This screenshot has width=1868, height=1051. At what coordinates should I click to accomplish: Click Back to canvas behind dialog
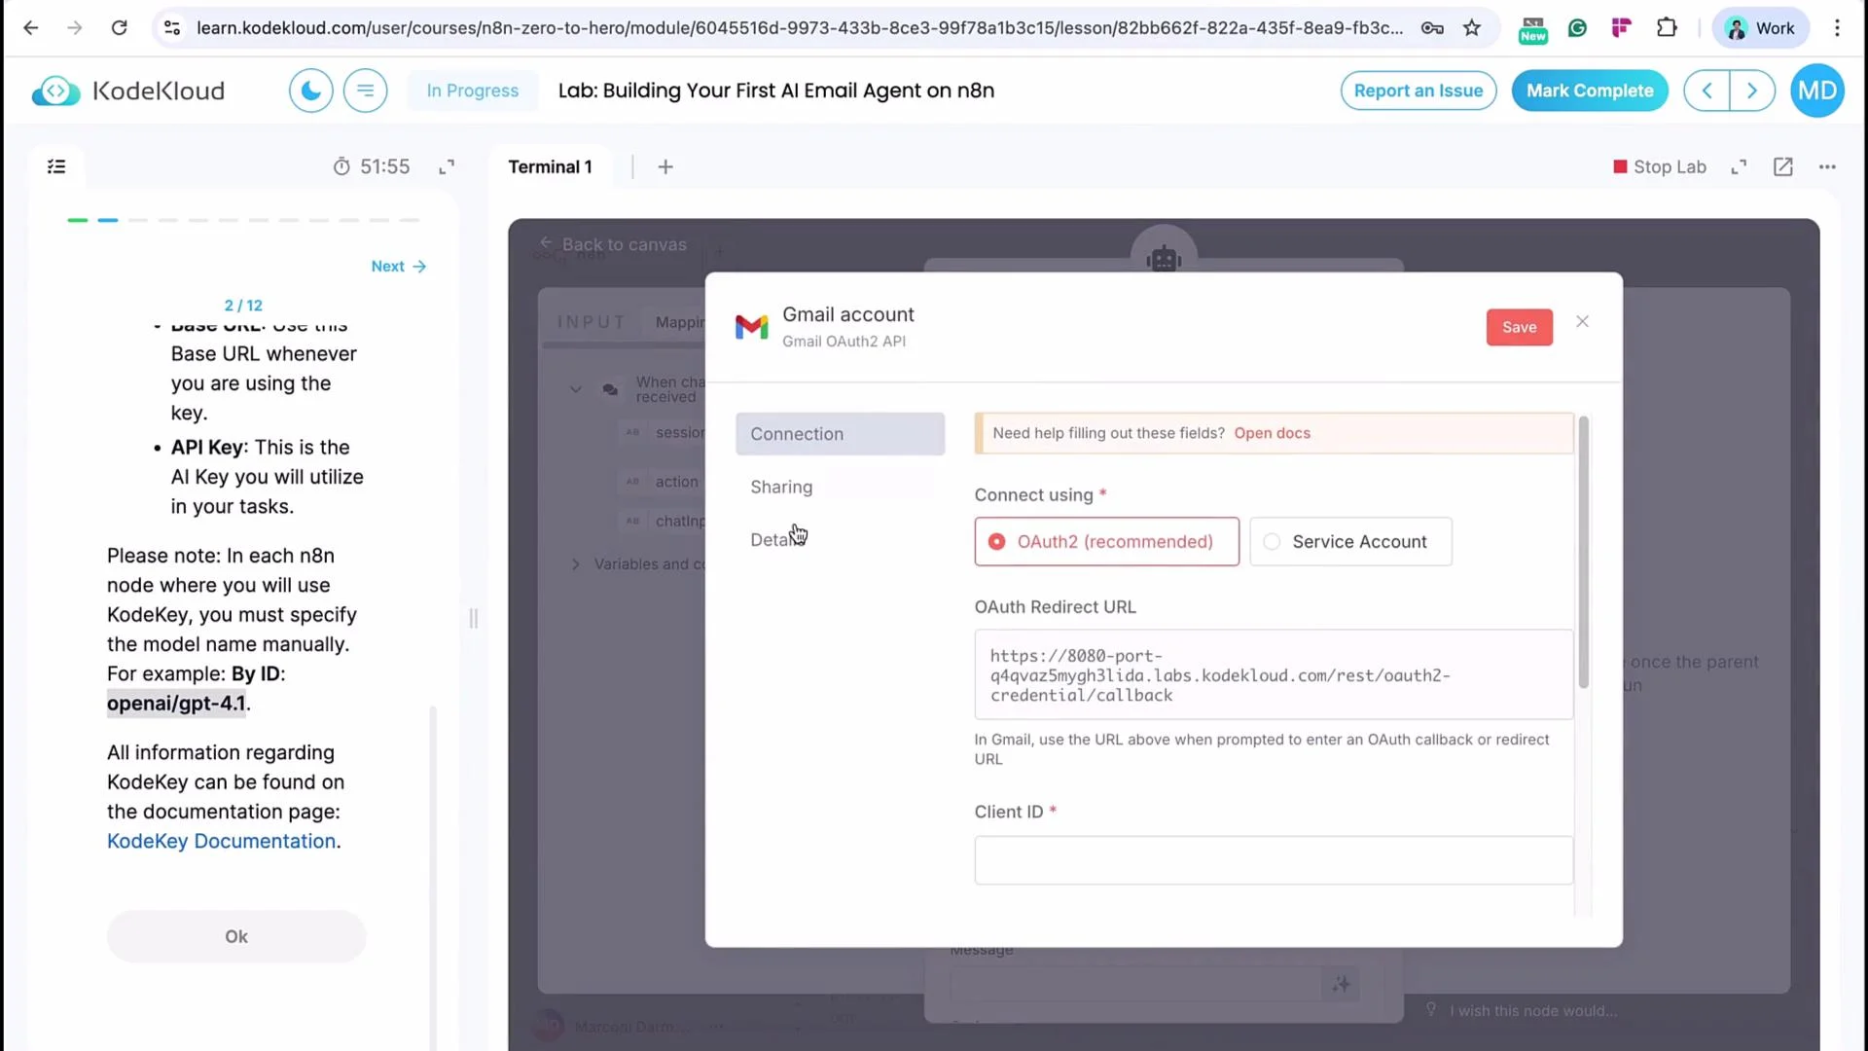[614, 244]
